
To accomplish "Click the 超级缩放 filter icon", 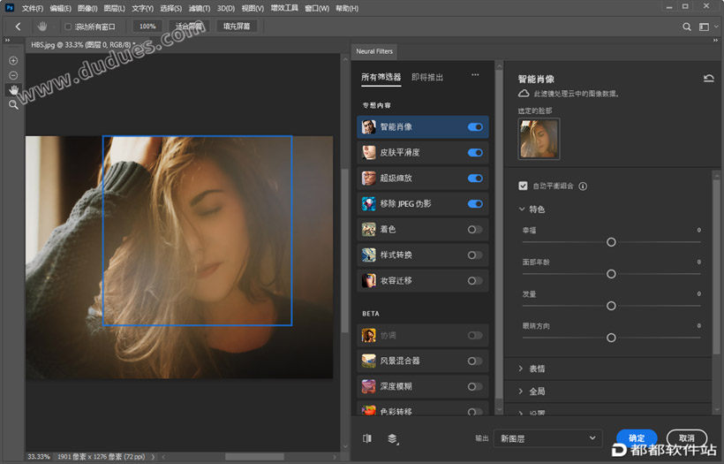I will pyautogui.click(x=368, y=178).
